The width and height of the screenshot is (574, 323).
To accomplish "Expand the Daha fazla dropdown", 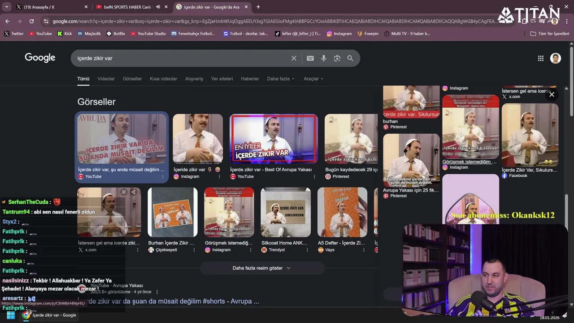I will (x=281, y=79).
